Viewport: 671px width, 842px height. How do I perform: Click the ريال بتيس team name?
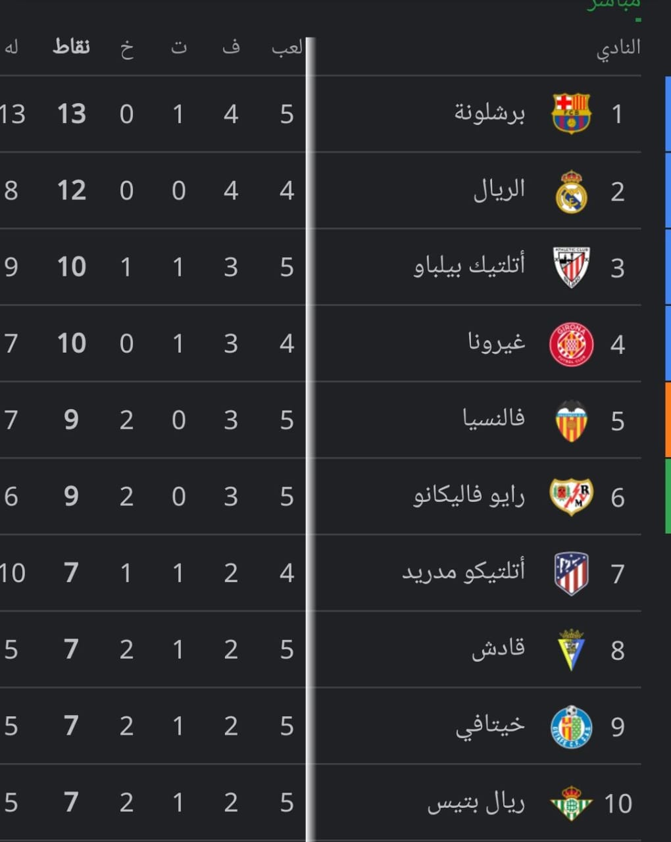(476, 803)
